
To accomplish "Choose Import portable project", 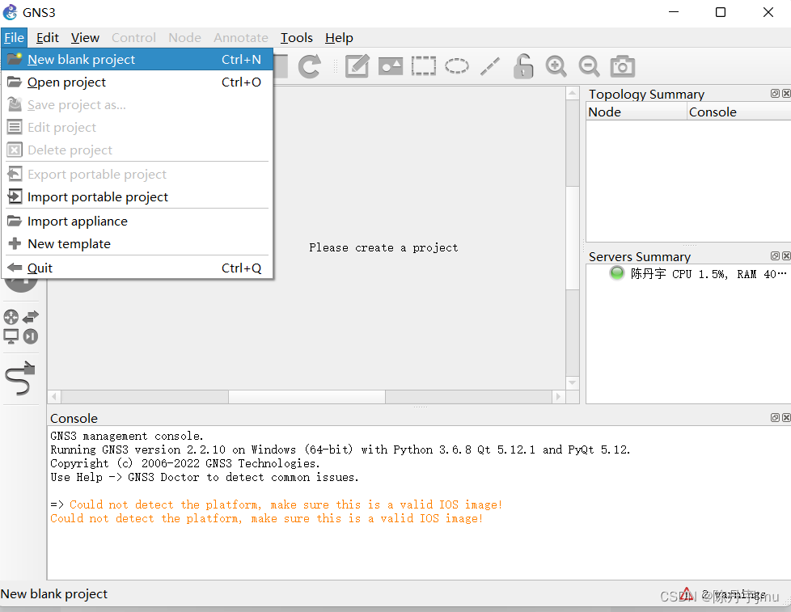I will (137, 197).
